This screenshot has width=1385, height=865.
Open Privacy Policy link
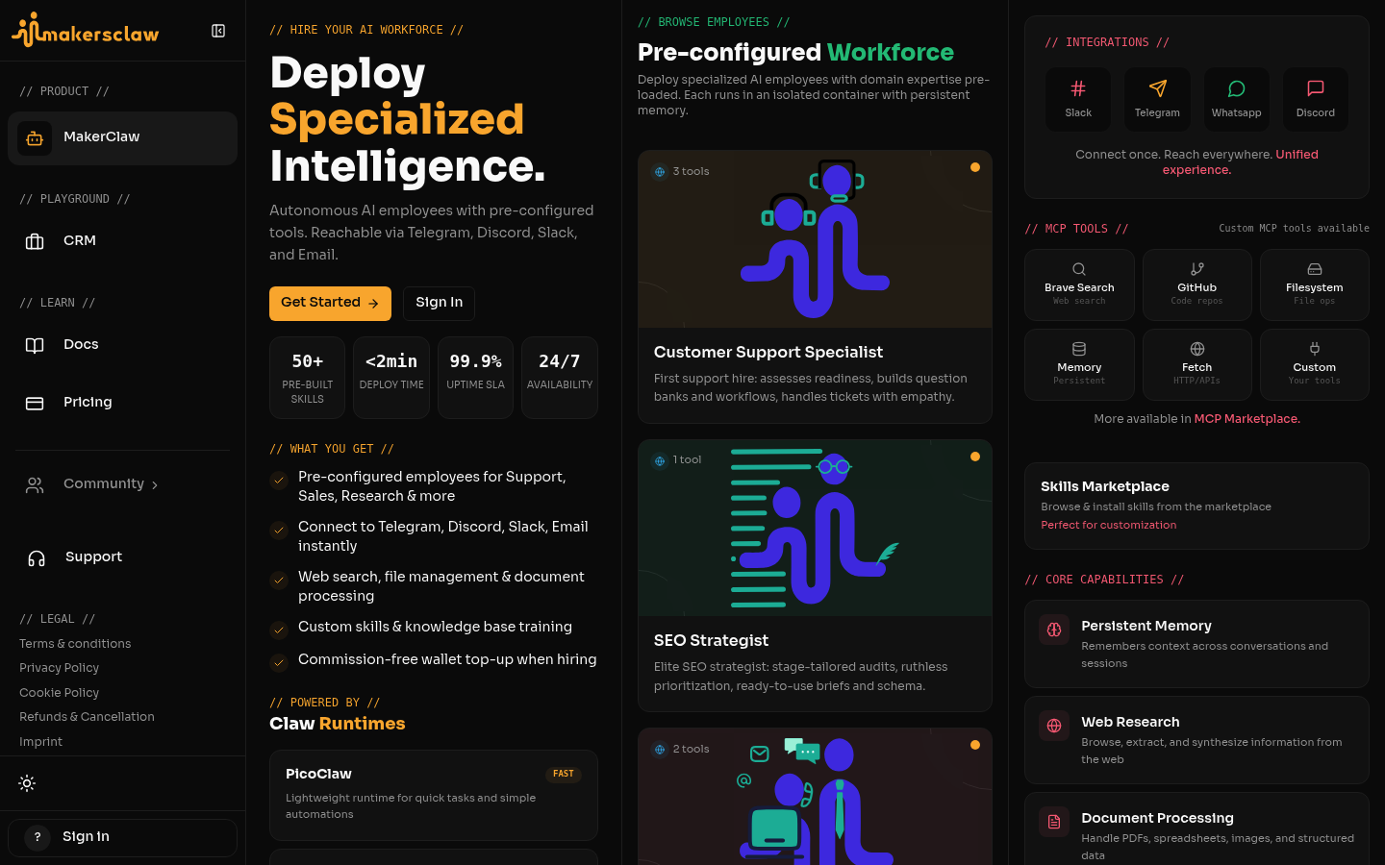coord(59,668)
